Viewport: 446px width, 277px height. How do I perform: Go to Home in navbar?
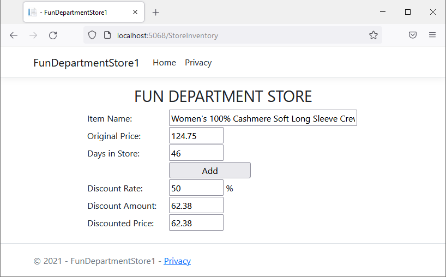pyautogui.click(x=164, y=63)
